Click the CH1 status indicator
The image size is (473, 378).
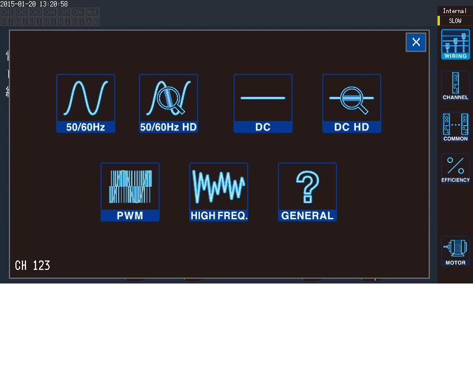coord(7,12)
